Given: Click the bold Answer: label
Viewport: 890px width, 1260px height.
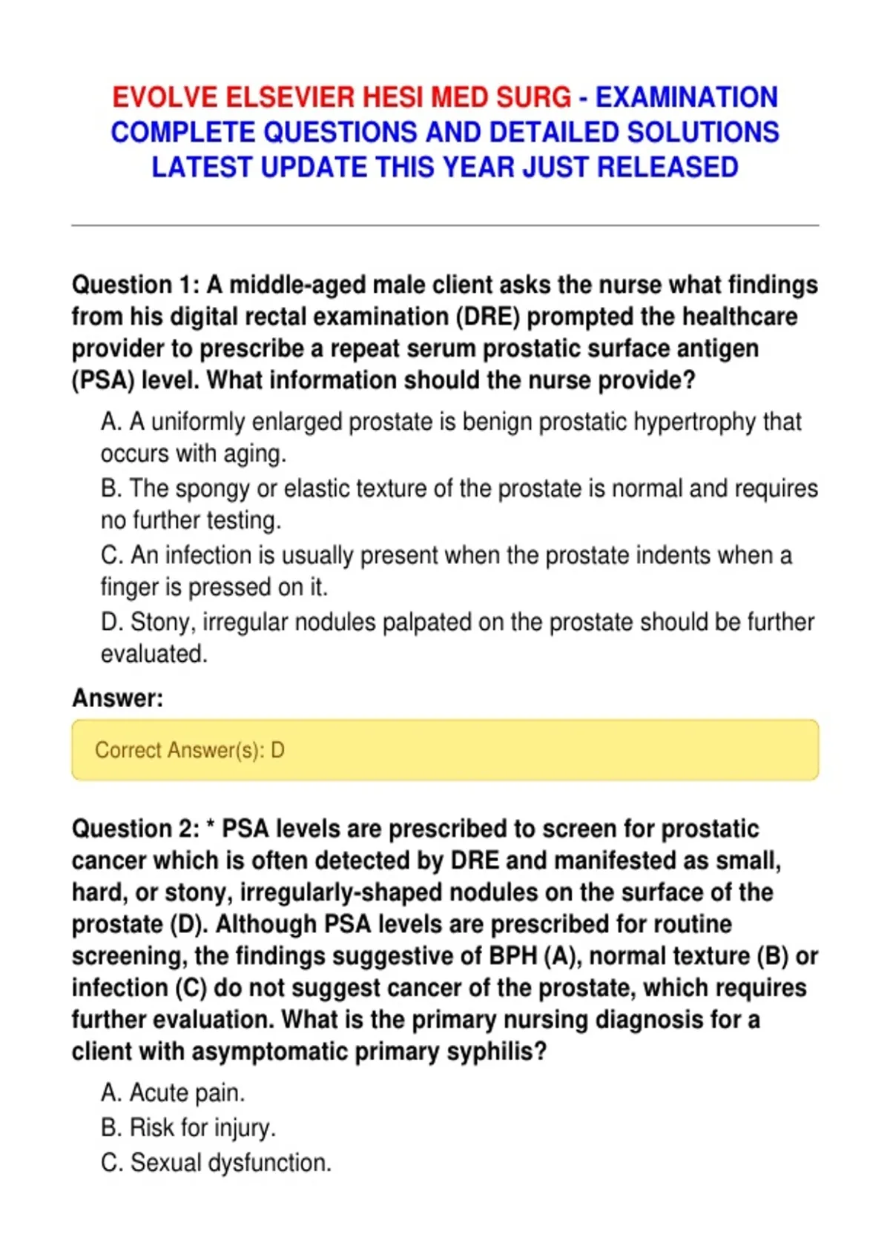Looking at the screenshot, I should tap(117, 698).
